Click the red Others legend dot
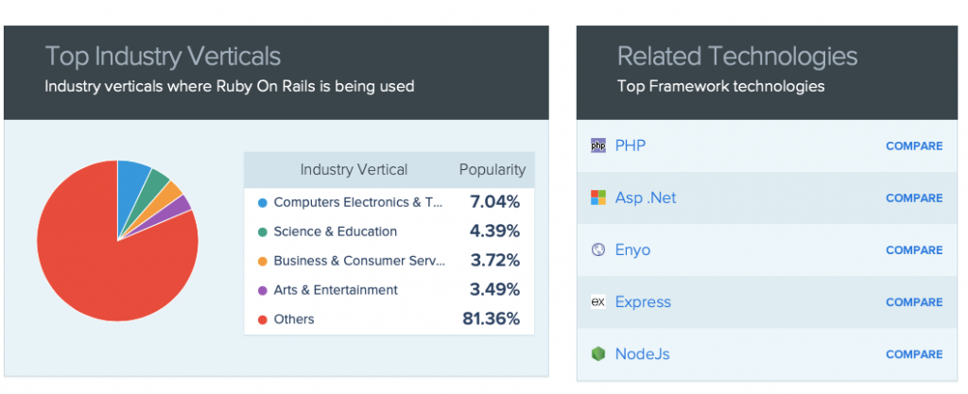Screen dimensions: 968x394 point(261,319)
